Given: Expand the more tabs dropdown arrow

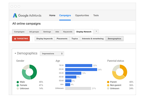Looking at the screenshot, I should point(96,31).
